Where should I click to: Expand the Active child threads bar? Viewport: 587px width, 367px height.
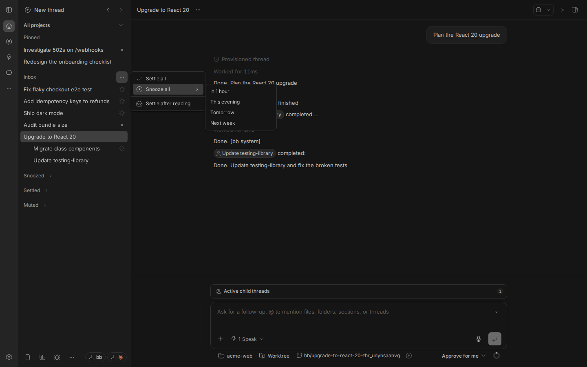(x=359, y=291)
